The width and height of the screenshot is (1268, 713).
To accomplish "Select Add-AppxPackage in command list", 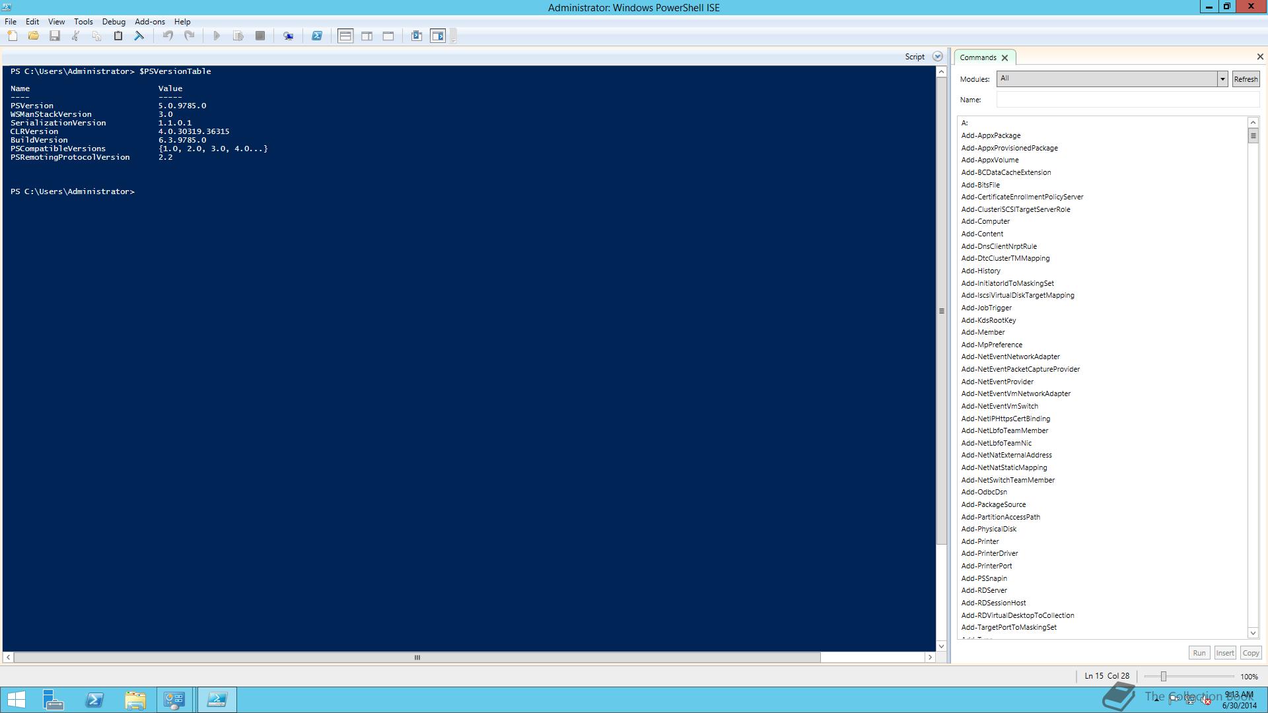I will pos(991,135).
